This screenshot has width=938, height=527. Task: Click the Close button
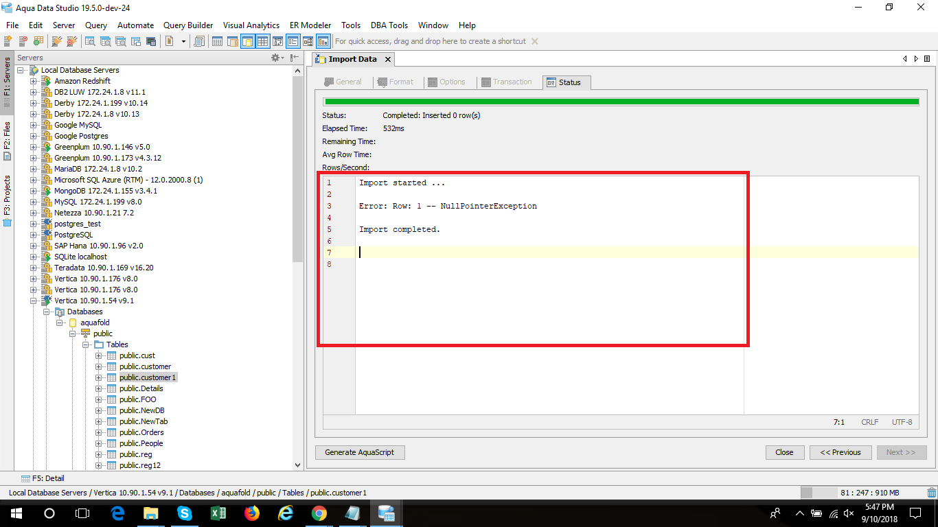pos(784,453)
